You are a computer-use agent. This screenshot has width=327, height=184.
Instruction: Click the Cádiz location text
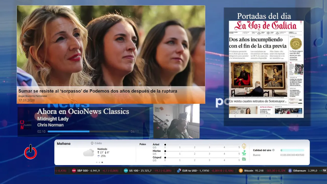pyautogui.click(x=98, y=143)
